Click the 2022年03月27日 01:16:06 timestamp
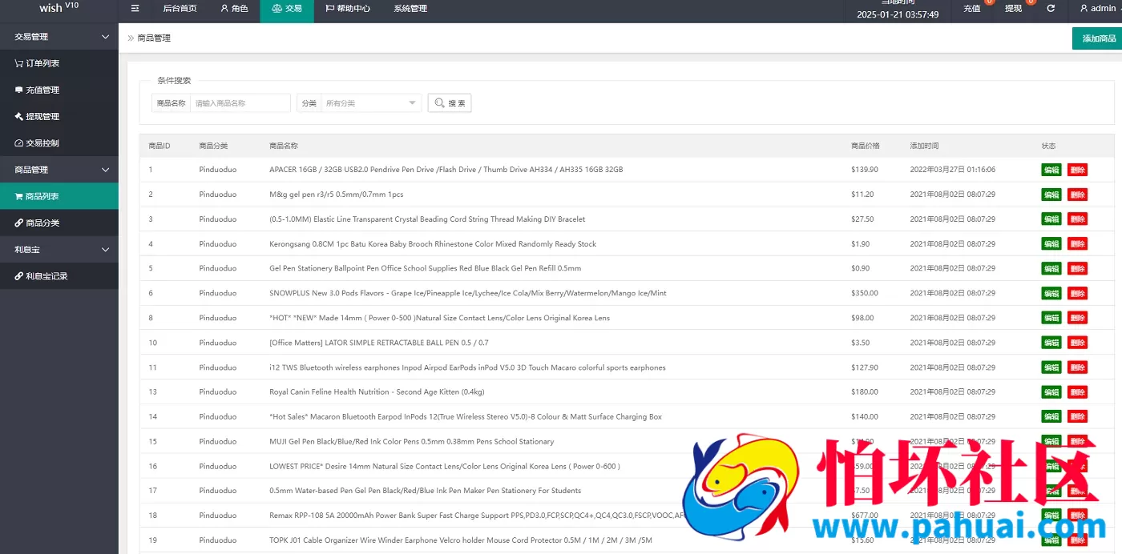 [x=953, y=170]
